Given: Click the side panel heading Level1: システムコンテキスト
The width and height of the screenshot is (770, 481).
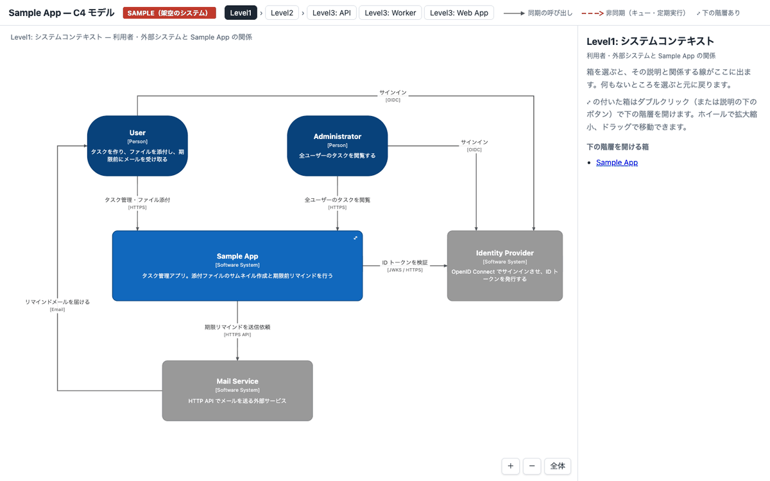Looking at the screenshot, I should click(651, 41).
